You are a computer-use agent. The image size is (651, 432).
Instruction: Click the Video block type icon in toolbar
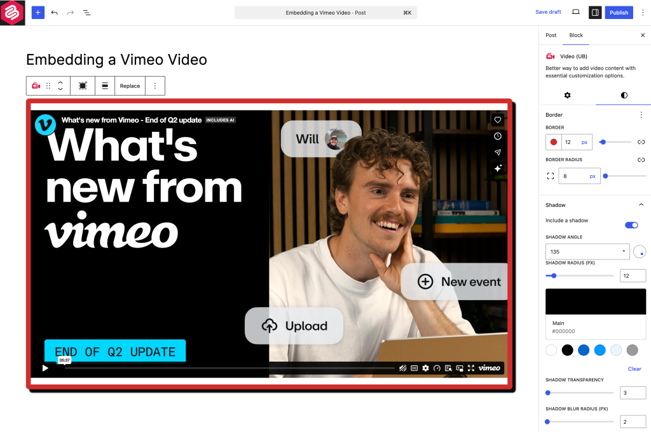[x=36, y=86]
